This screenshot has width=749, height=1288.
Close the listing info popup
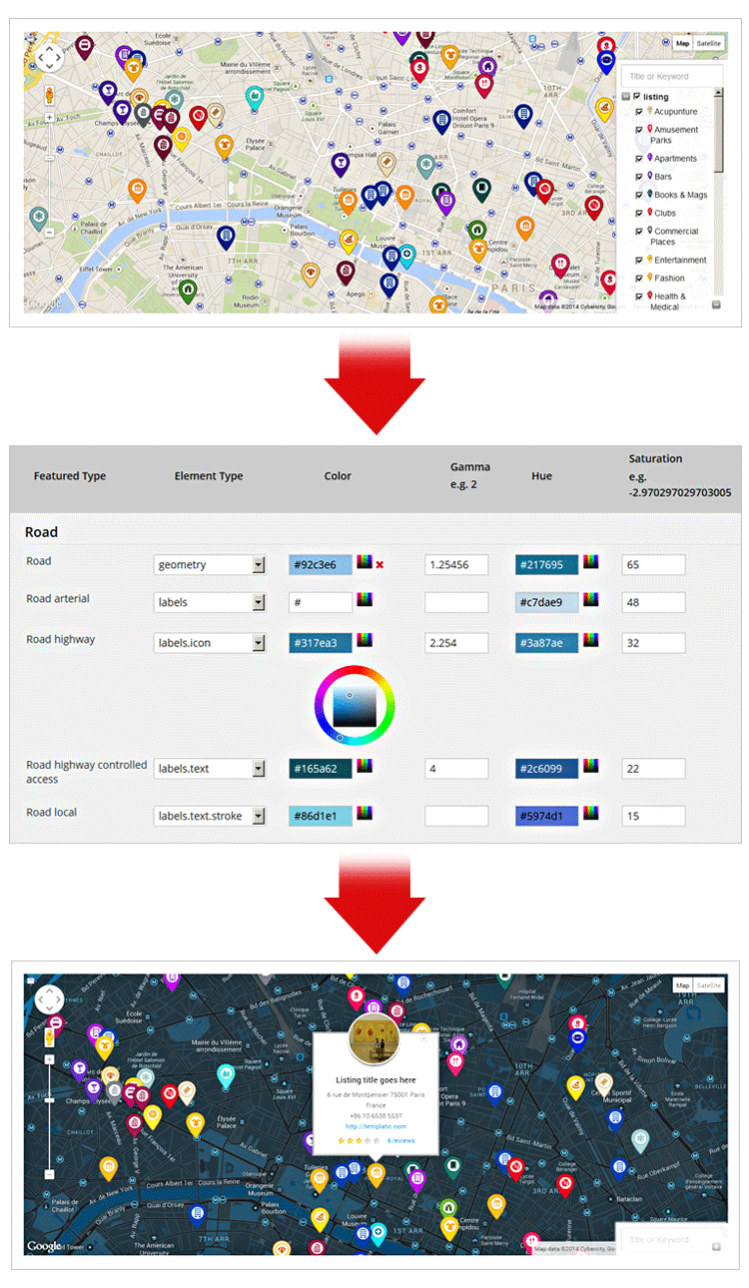[x=423, y=1039]
